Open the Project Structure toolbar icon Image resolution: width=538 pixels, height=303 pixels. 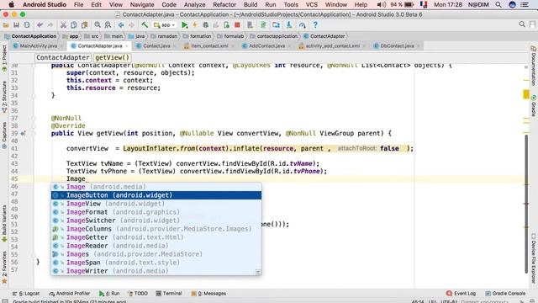(276, 25)
